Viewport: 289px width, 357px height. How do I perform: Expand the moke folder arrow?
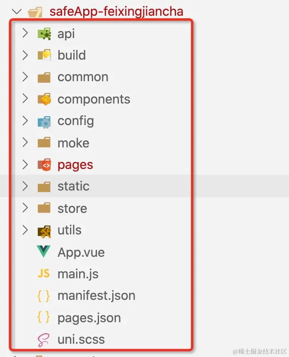(x=25, y=142)
